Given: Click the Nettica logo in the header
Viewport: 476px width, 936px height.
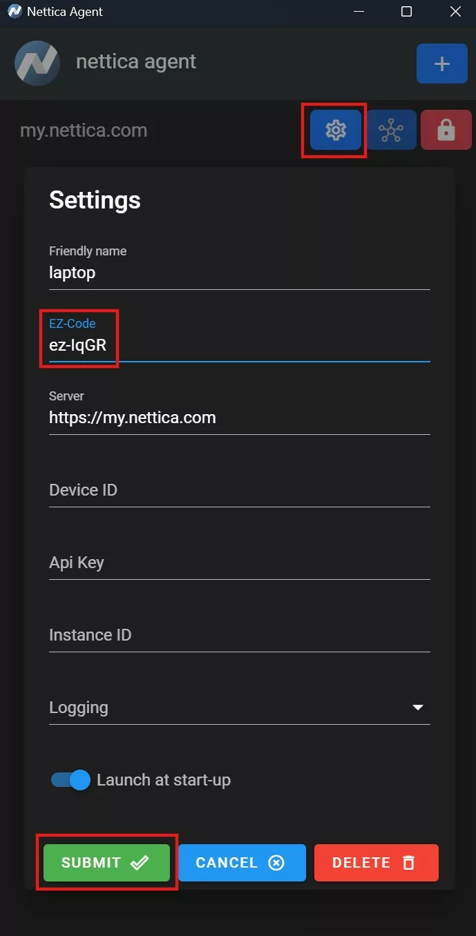Looking at the screenshot, I should pos(37,63).
